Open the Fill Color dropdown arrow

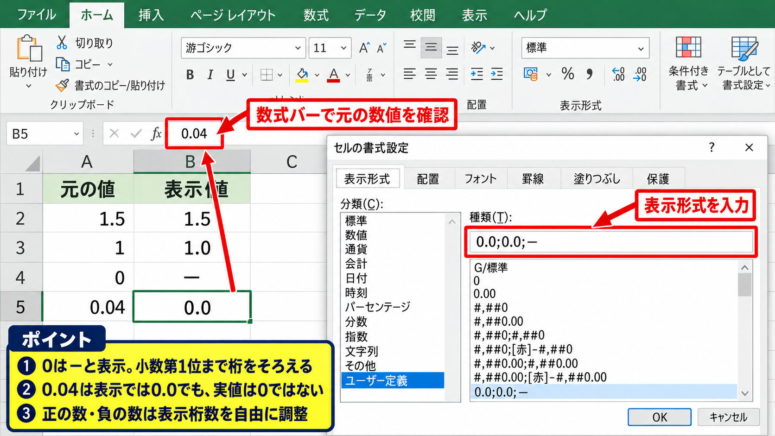tap(317, 75)
